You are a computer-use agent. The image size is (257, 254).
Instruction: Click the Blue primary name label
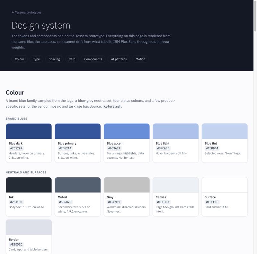pyautogui.click(x=67, y=144)
